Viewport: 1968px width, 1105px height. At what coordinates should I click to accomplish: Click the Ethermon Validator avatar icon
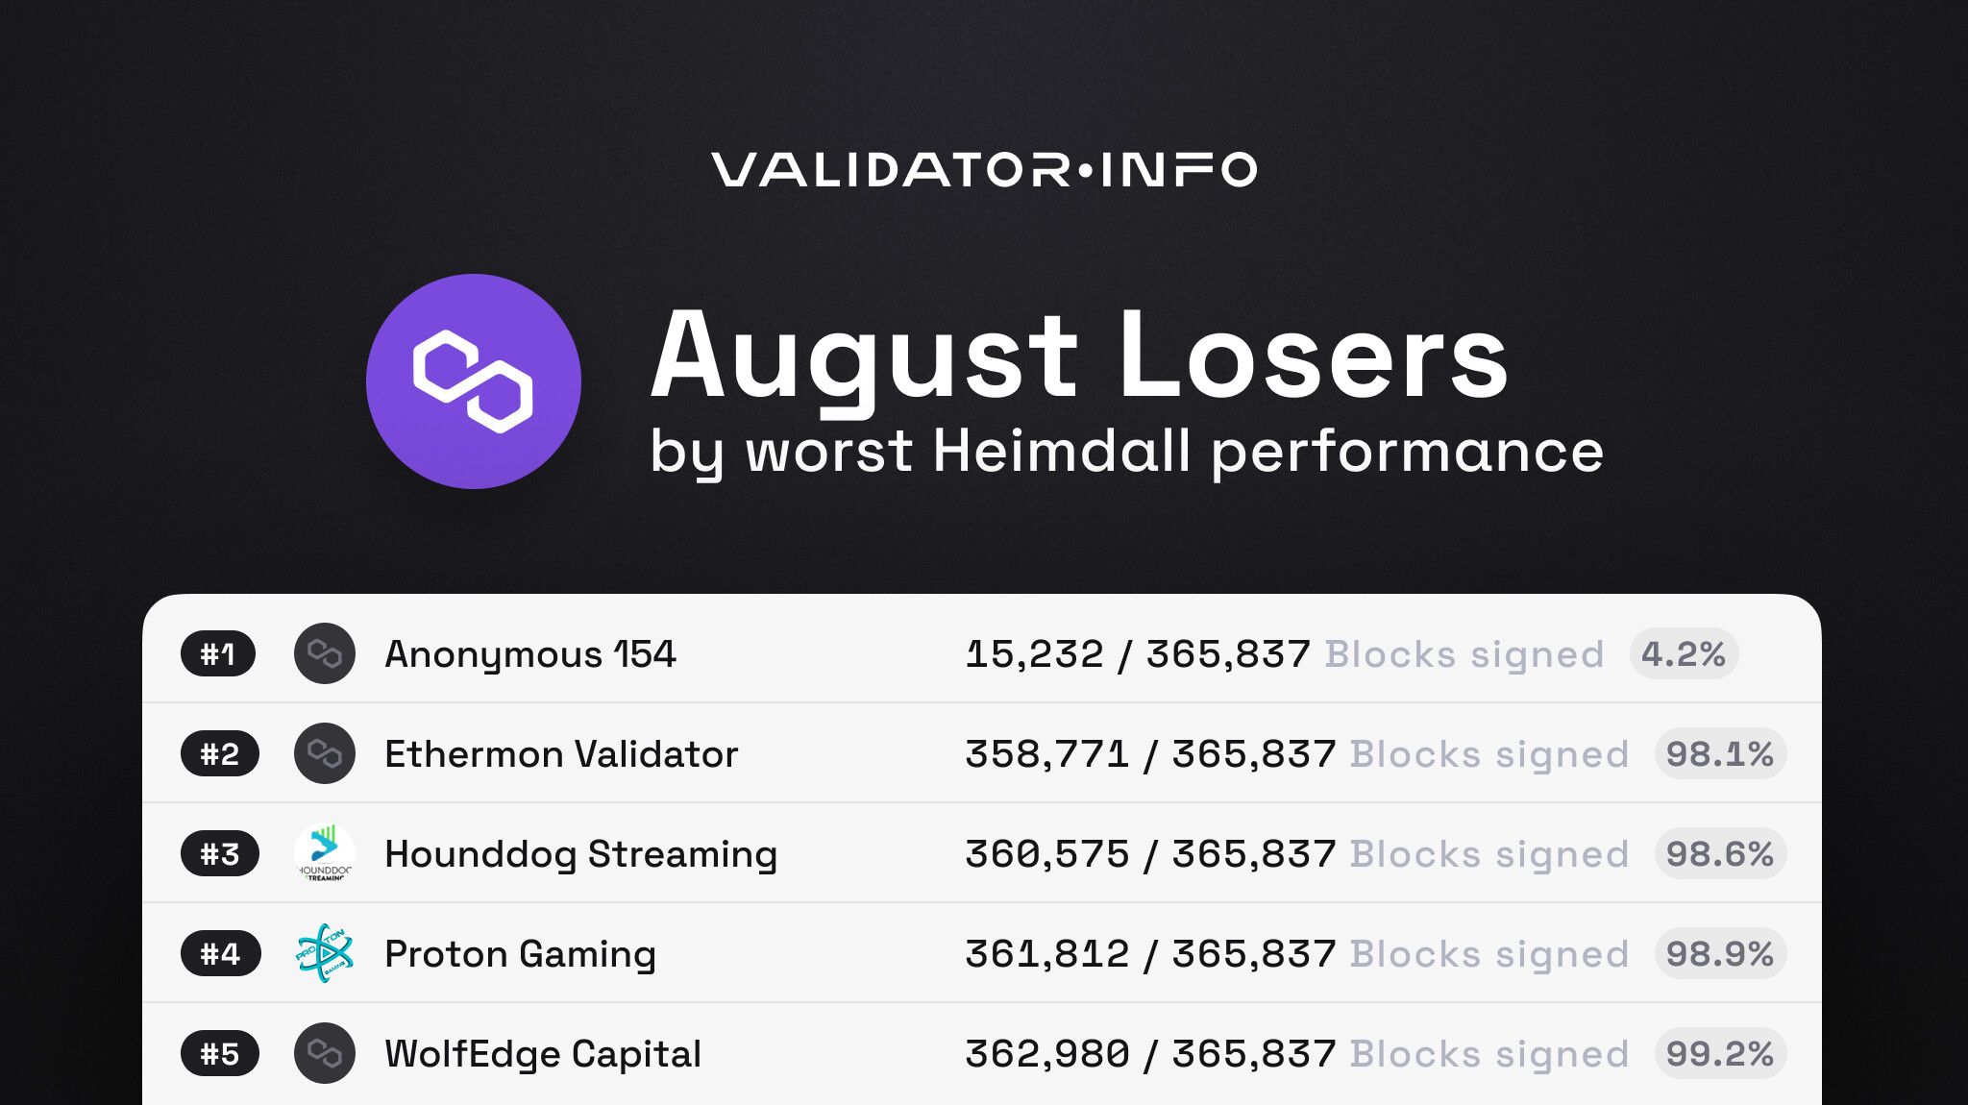click(325, 754)
